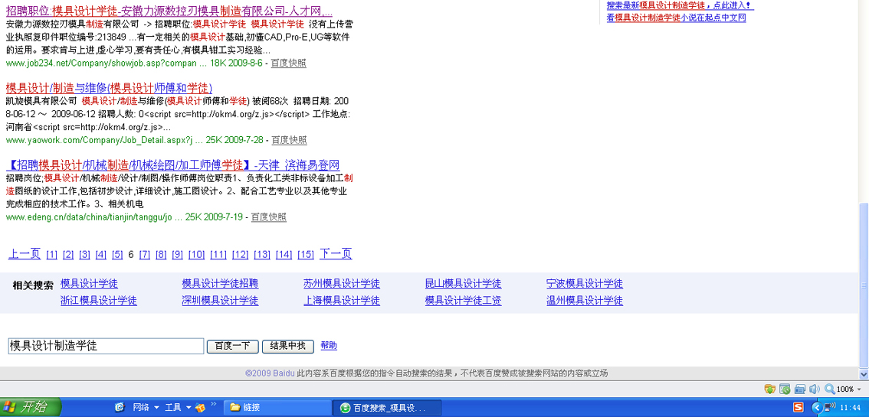Click the magnifier zoom icon beside 100%
Viewport: 869px width, 417px height.
(830, 389)
